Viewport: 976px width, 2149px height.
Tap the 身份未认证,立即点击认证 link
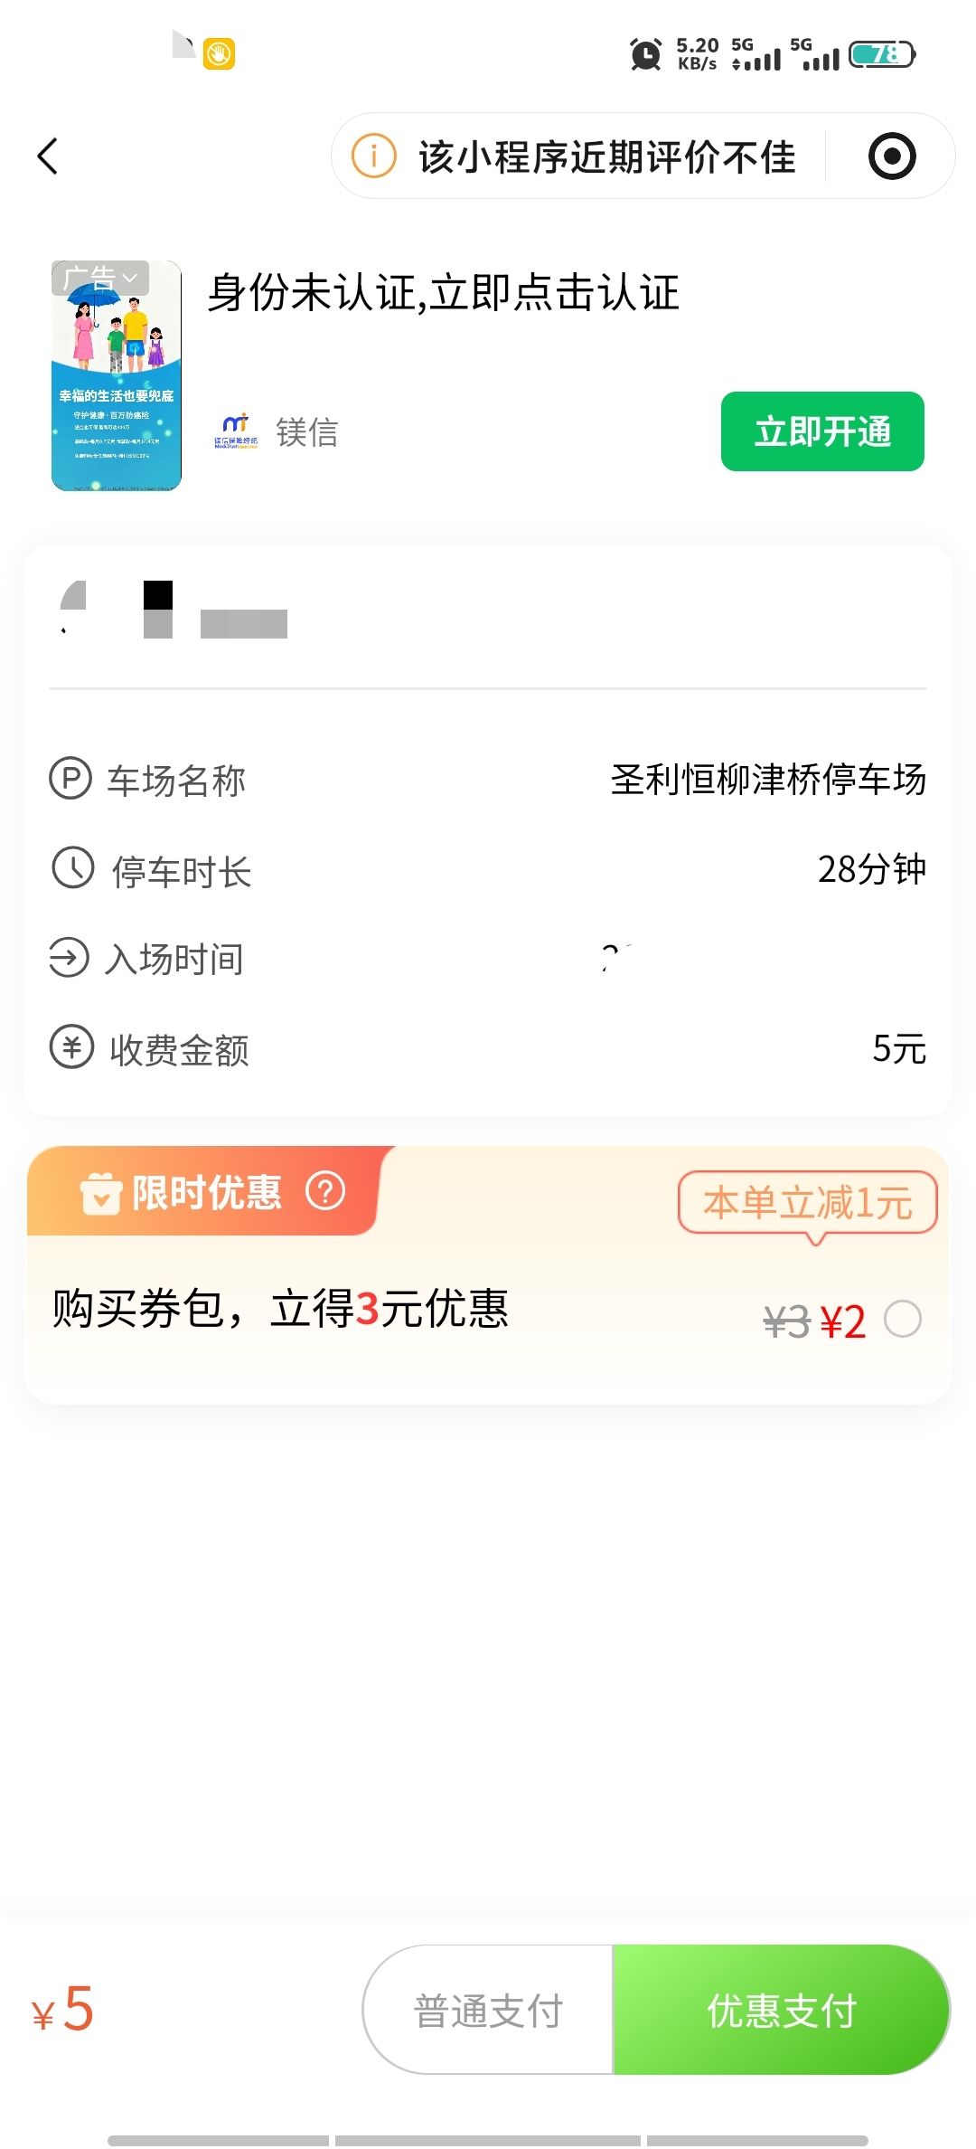[444, 293]
